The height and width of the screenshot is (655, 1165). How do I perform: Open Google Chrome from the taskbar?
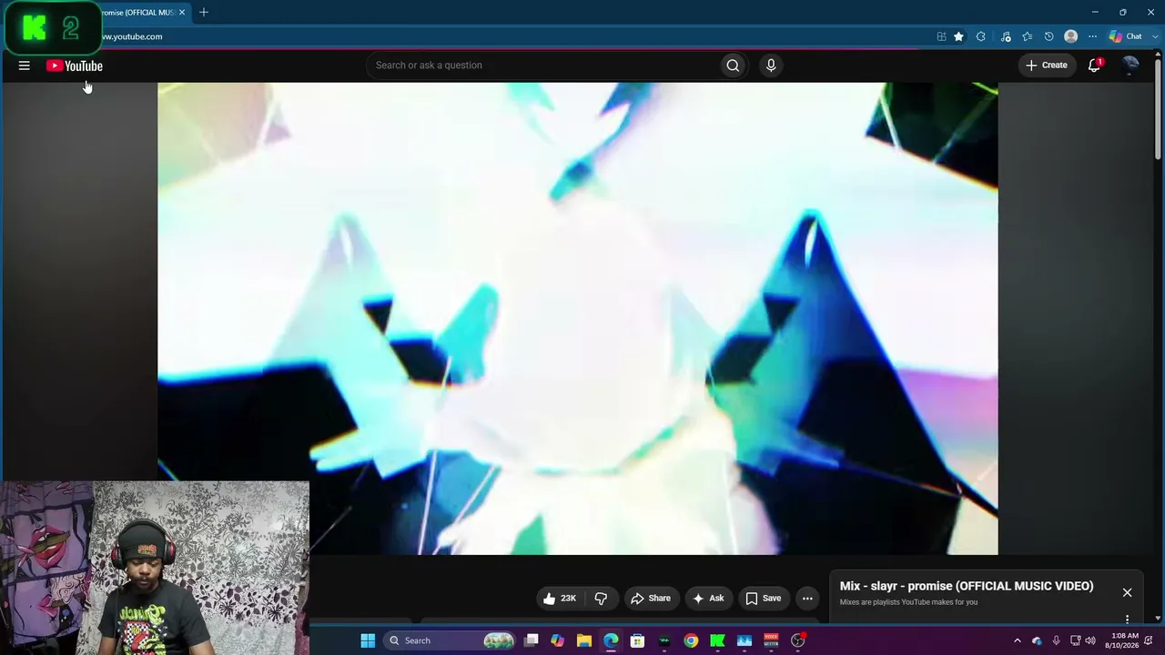691,640
